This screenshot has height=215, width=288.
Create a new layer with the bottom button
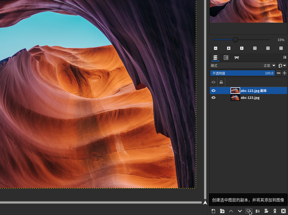point(213,211)
